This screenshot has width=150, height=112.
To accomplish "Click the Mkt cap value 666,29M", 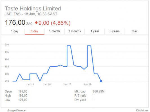I will tap(98, 92).
